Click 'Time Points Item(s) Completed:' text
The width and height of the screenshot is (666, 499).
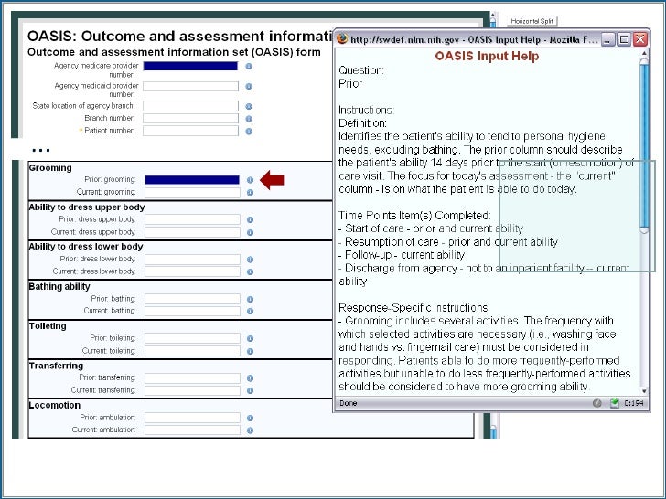414,216
